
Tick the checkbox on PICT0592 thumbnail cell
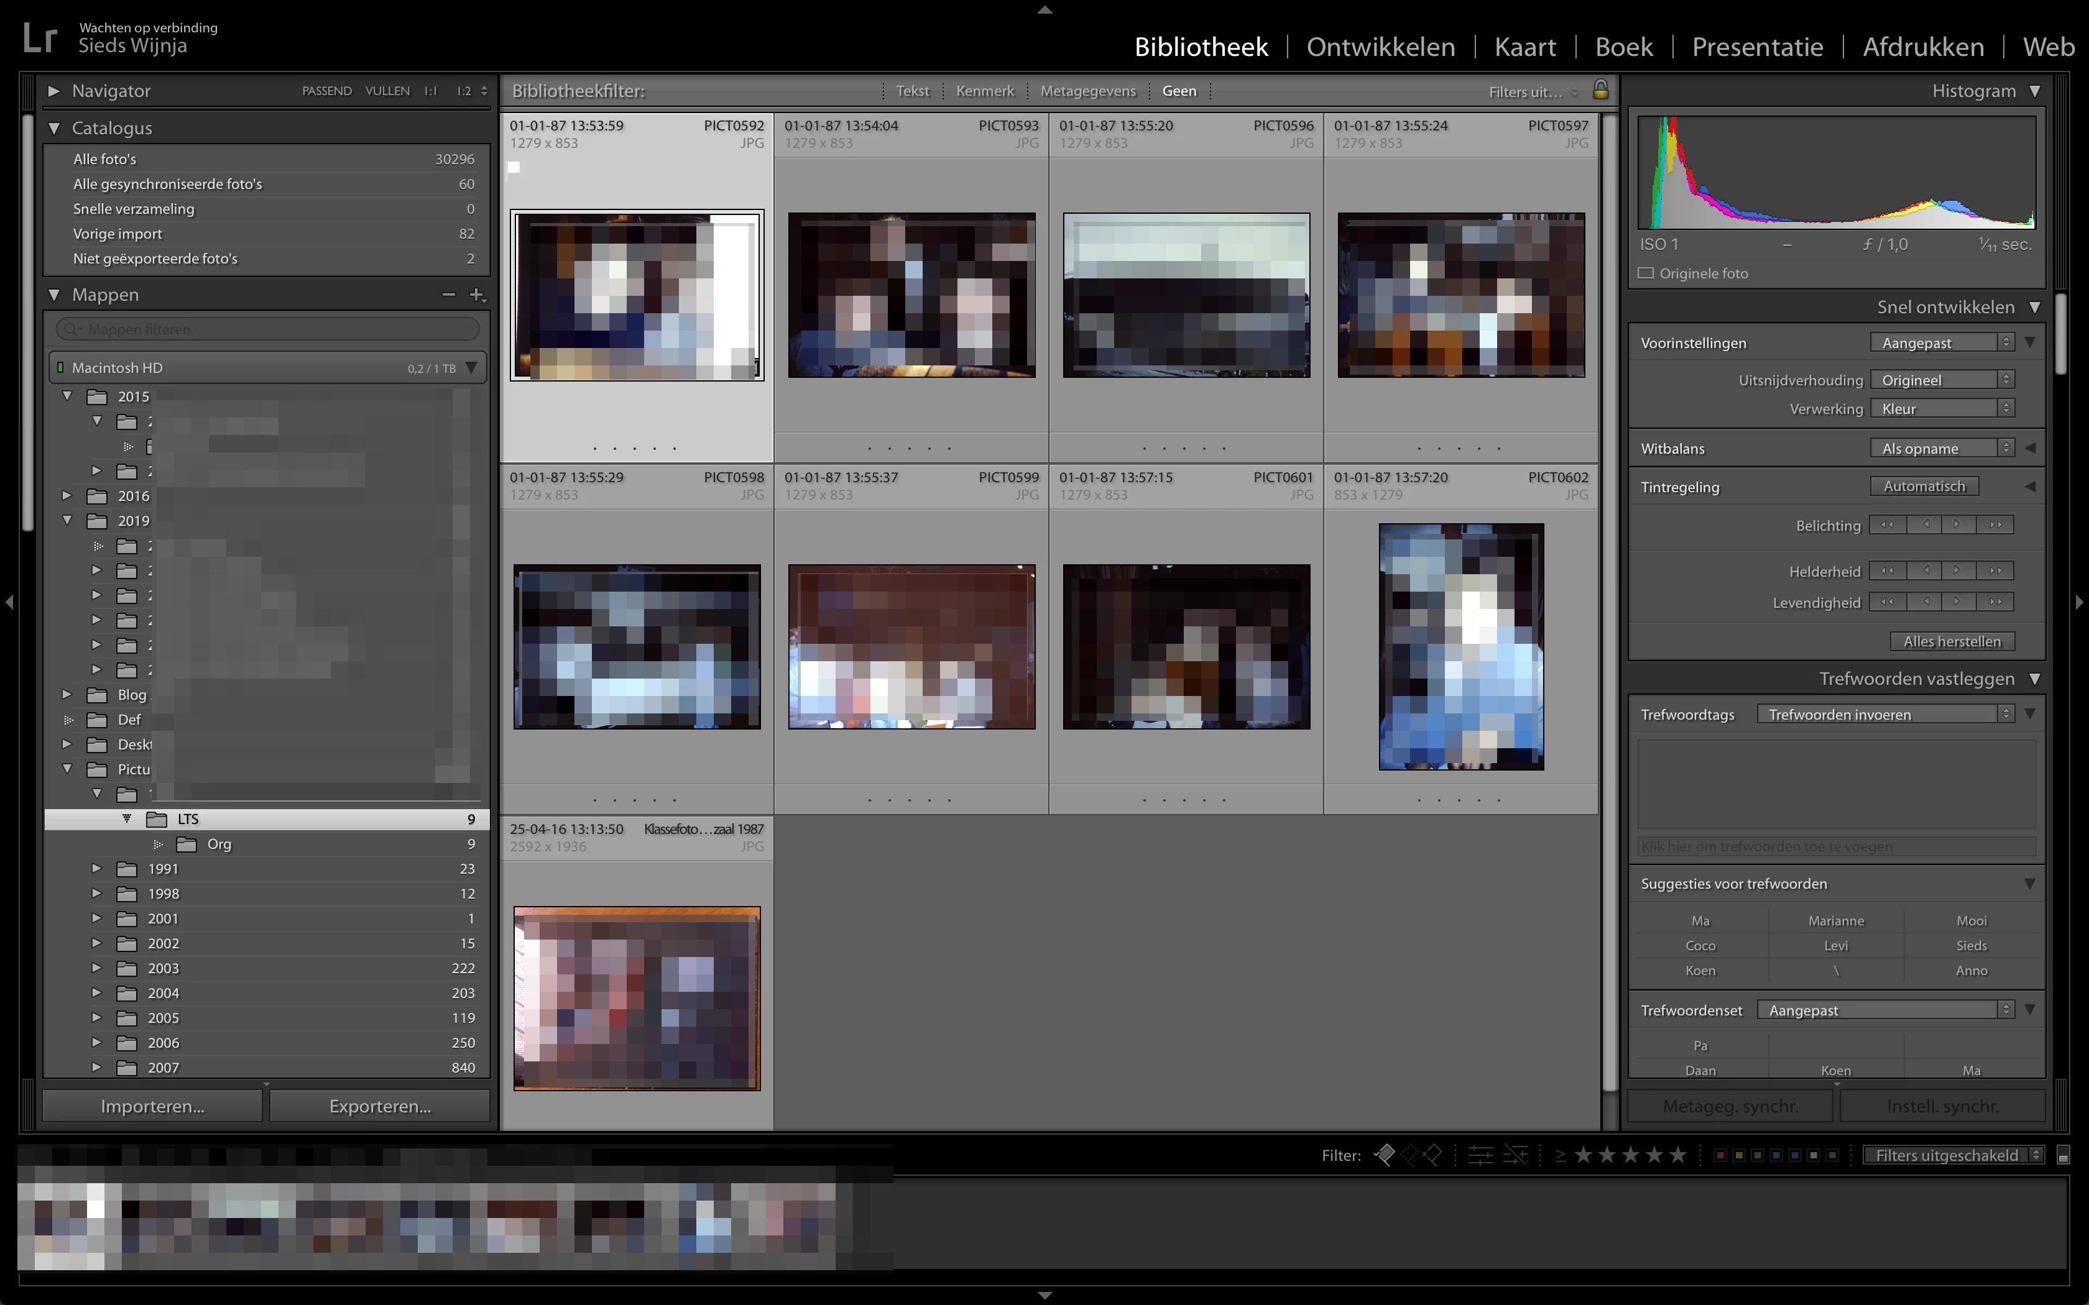[515, 167]
